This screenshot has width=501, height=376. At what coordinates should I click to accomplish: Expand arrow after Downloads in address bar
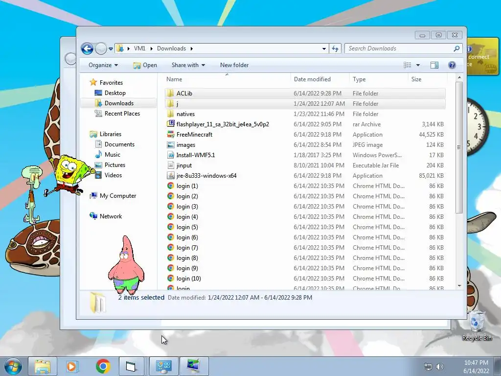point(192,48)
